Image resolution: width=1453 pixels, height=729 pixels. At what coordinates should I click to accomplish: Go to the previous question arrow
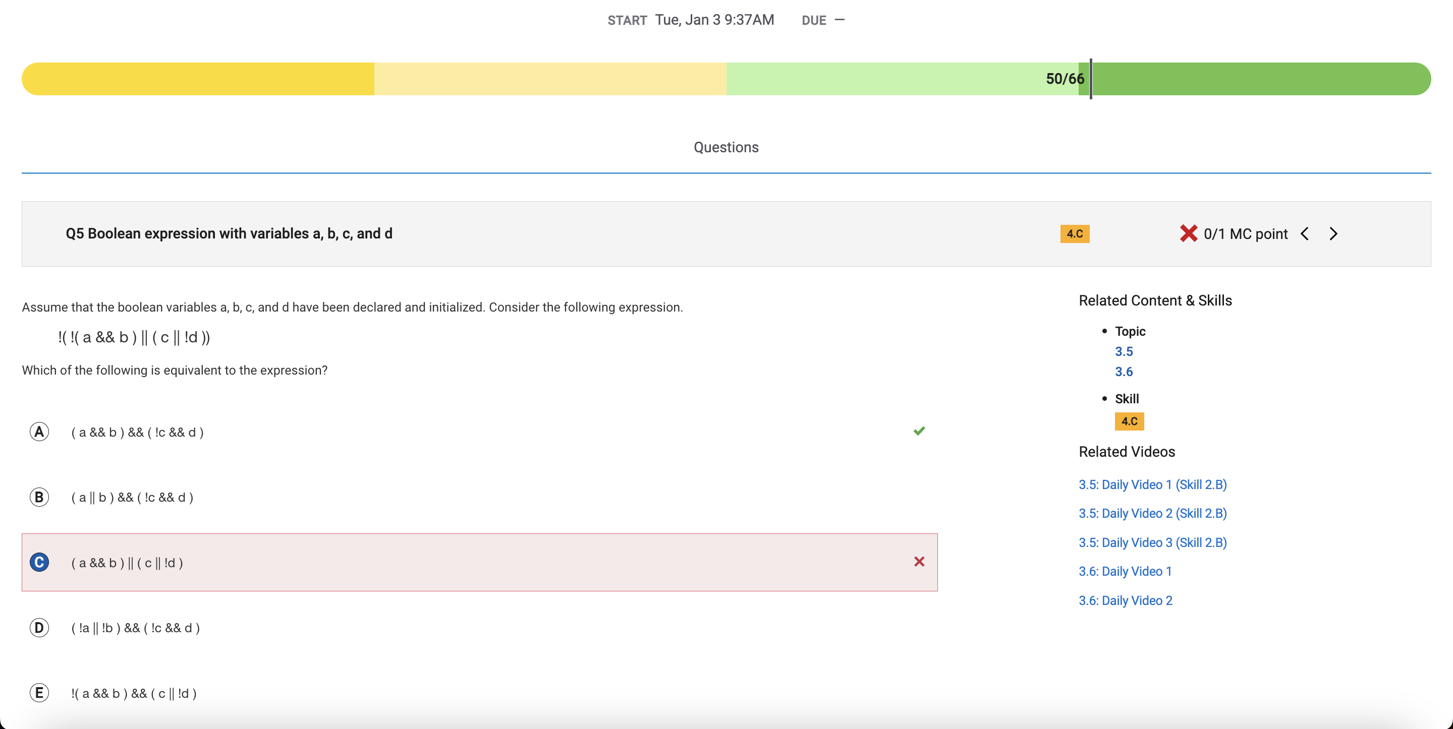click(1305, 234)
